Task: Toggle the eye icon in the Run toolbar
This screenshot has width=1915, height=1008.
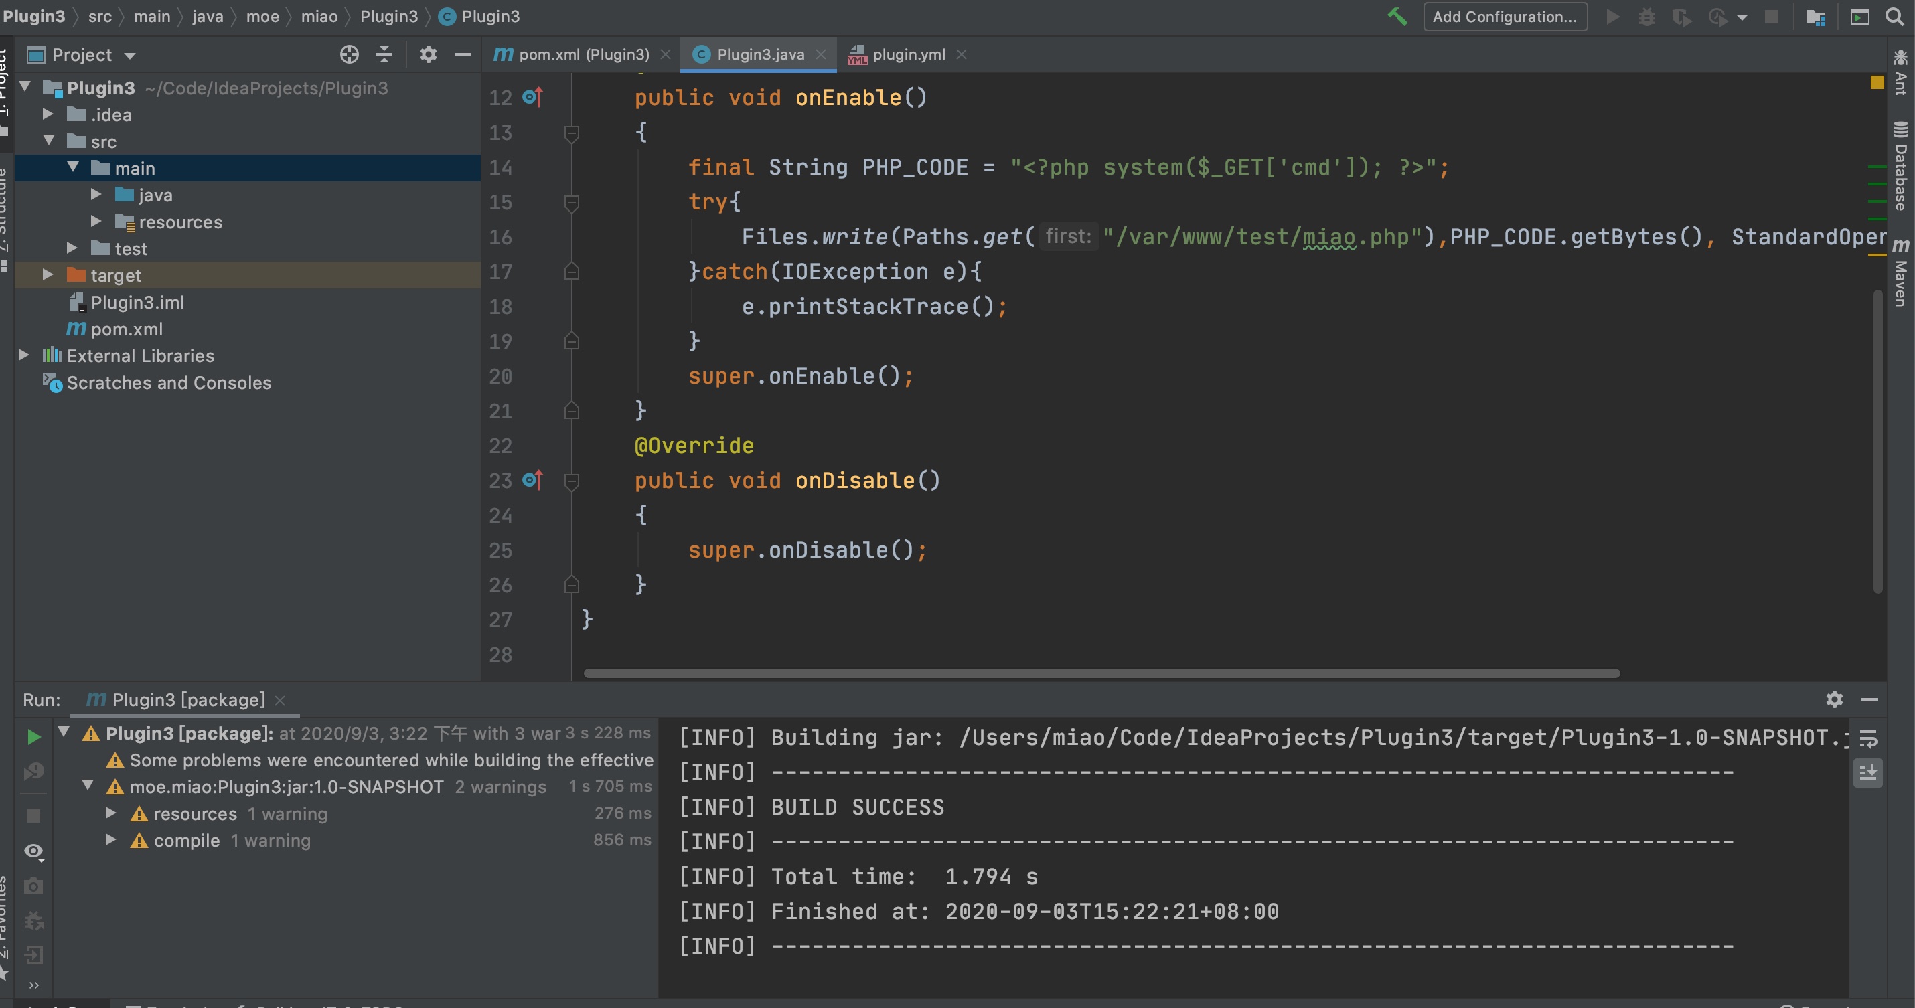Action: [x=33, y=851]
